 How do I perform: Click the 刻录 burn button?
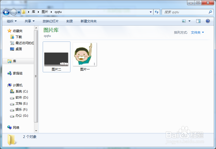tap(70, 21)
